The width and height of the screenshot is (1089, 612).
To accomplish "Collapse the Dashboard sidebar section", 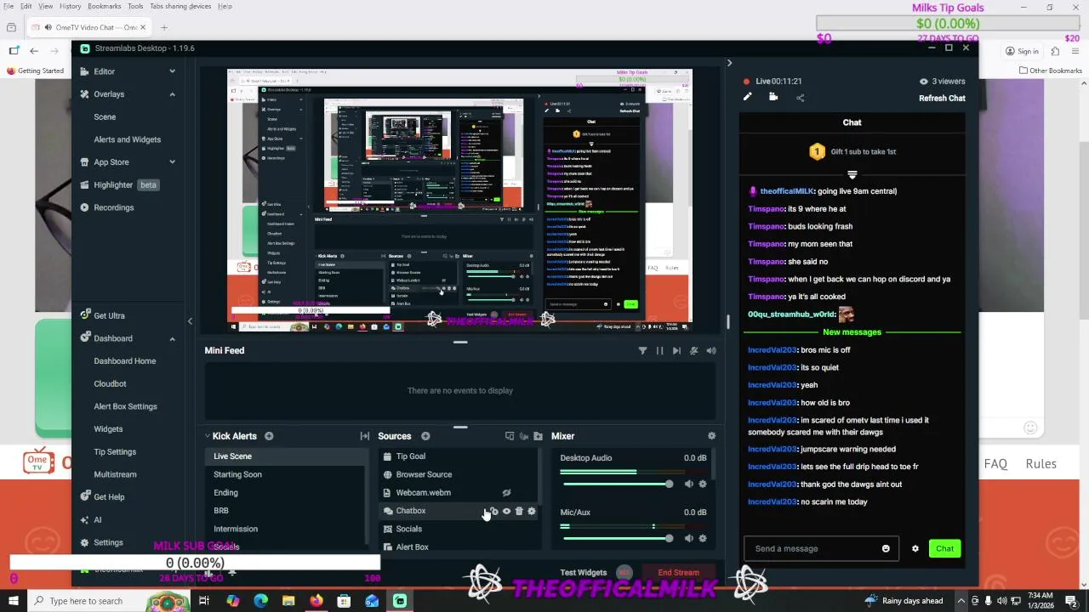I will click(173, 338).
